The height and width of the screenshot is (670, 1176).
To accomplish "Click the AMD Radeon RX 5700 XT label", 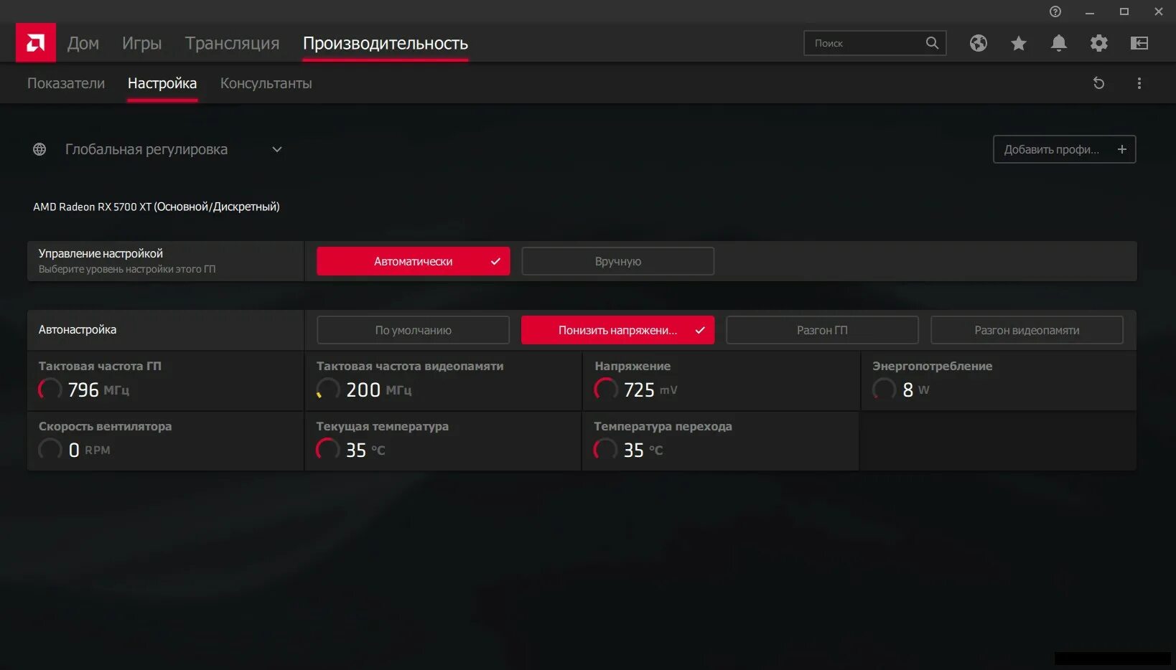I will (157, 207).
